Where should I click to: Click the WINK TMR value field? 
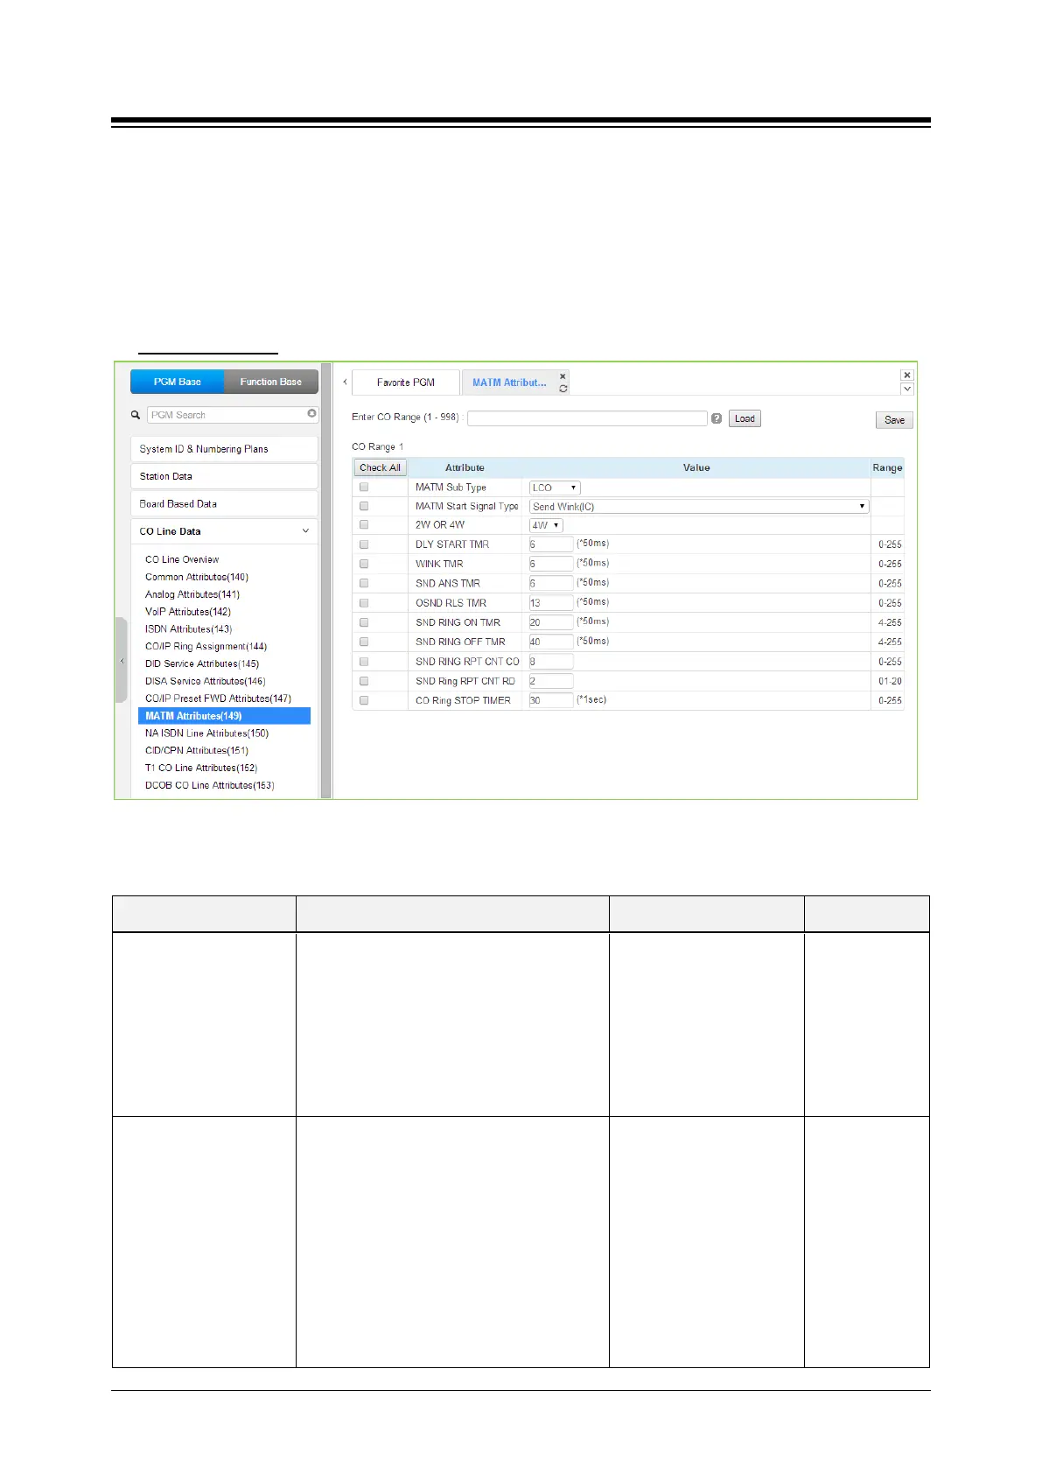pyautogui.click(x=551, y=564)
